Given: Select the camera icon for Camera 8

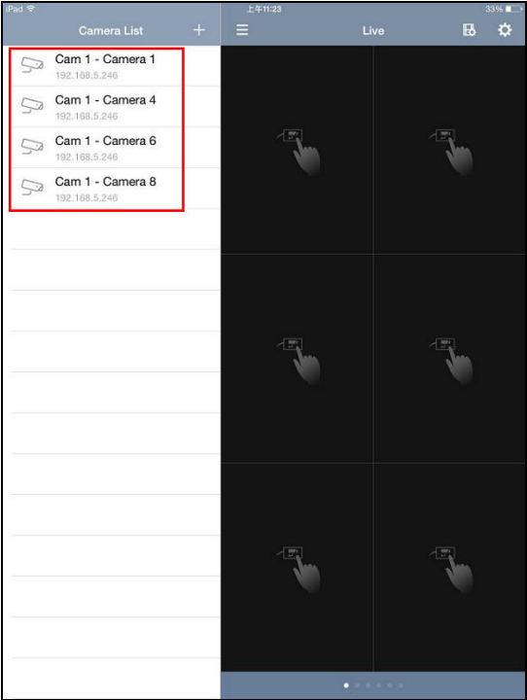Looking at the screenshot, I should (x=33, y=188).
